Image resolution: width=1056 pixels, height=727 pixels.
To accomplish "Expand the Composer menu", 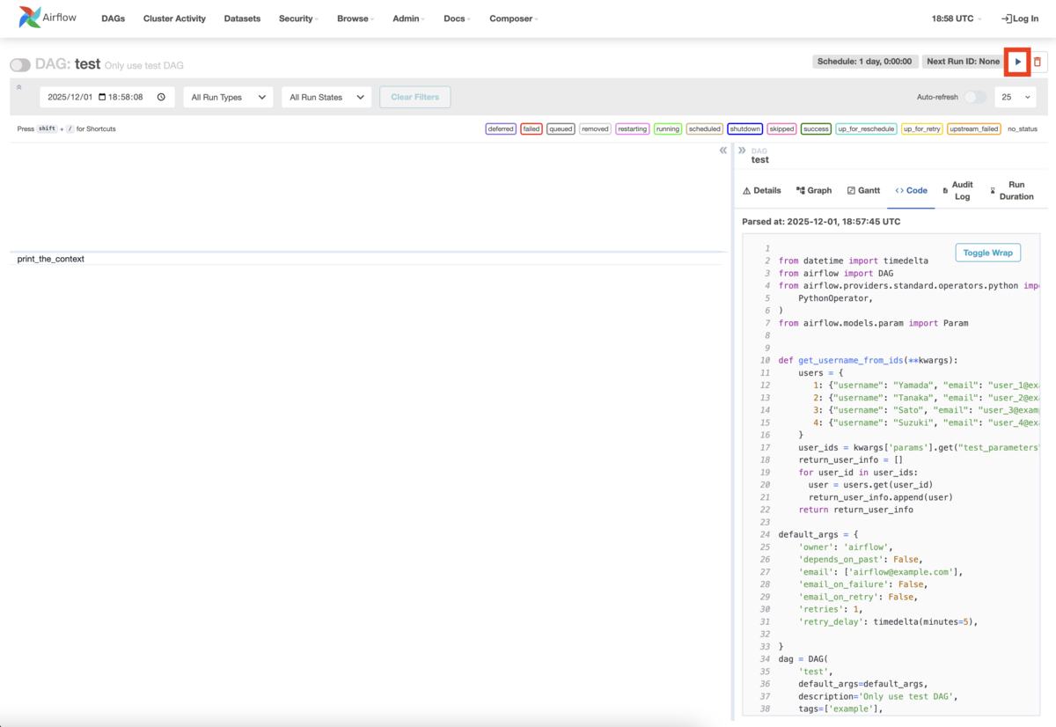I will tap(514, 18).
